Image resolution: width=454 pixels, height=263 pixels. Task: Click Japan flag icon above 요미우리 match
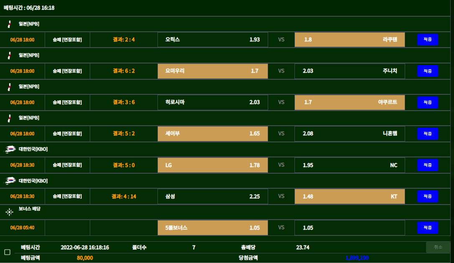(9, 56)
